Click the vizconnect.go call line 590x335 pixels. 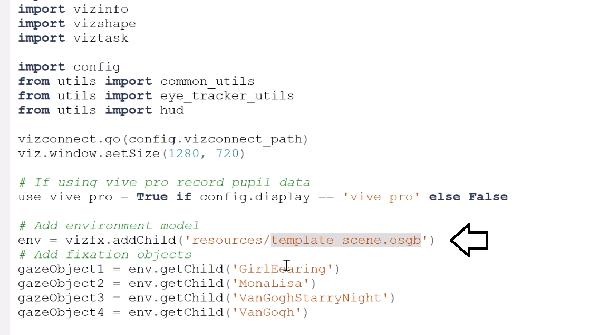pos(163,139)
